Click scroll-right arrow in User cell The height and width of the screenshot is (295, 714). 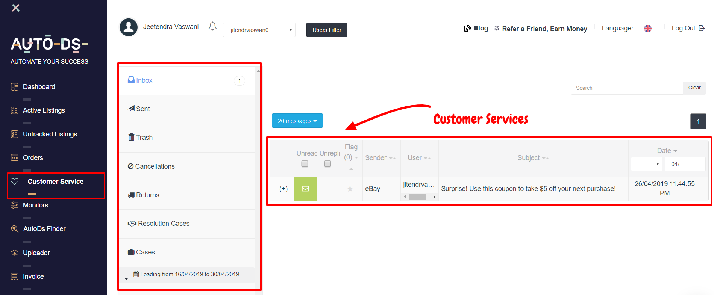[x=434, y=197]
